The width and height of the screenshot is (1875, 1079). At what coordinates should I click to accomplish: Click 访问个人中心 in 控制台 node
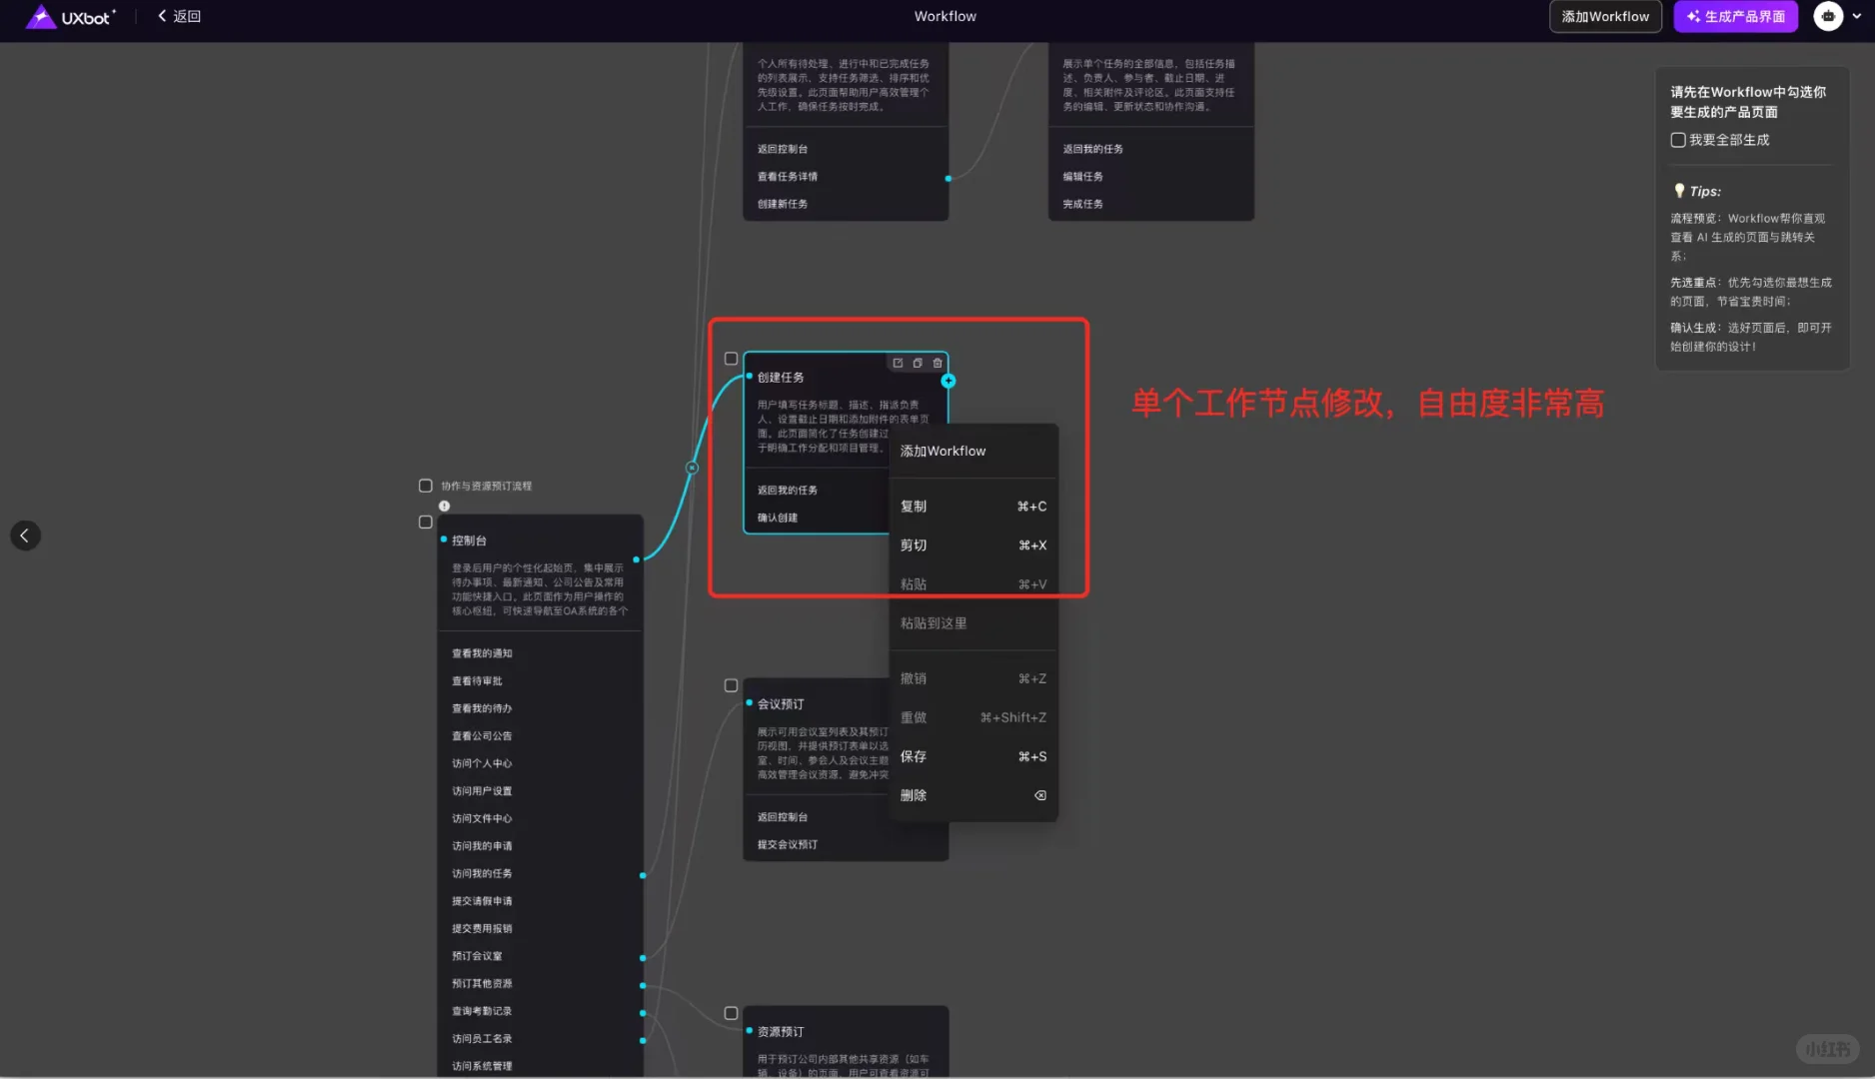coord(482,763)
